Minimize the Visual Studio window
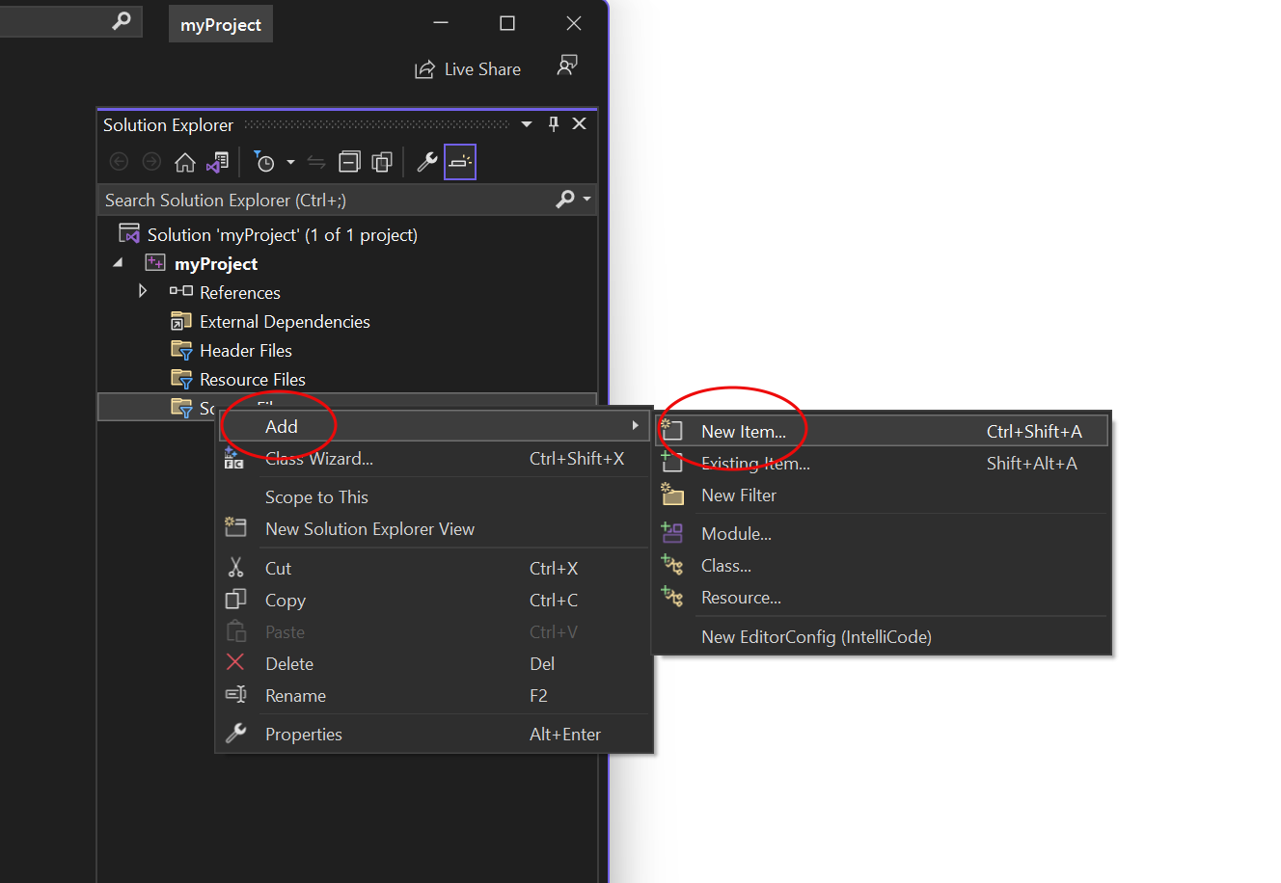This screenshot has height=883, width=1281. point(441,23)
